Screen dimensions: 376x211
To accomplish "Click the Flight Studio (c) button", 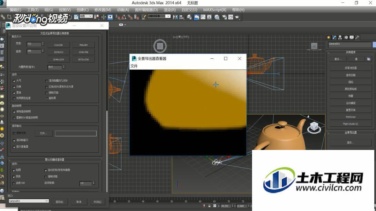I will pos(351,124).
